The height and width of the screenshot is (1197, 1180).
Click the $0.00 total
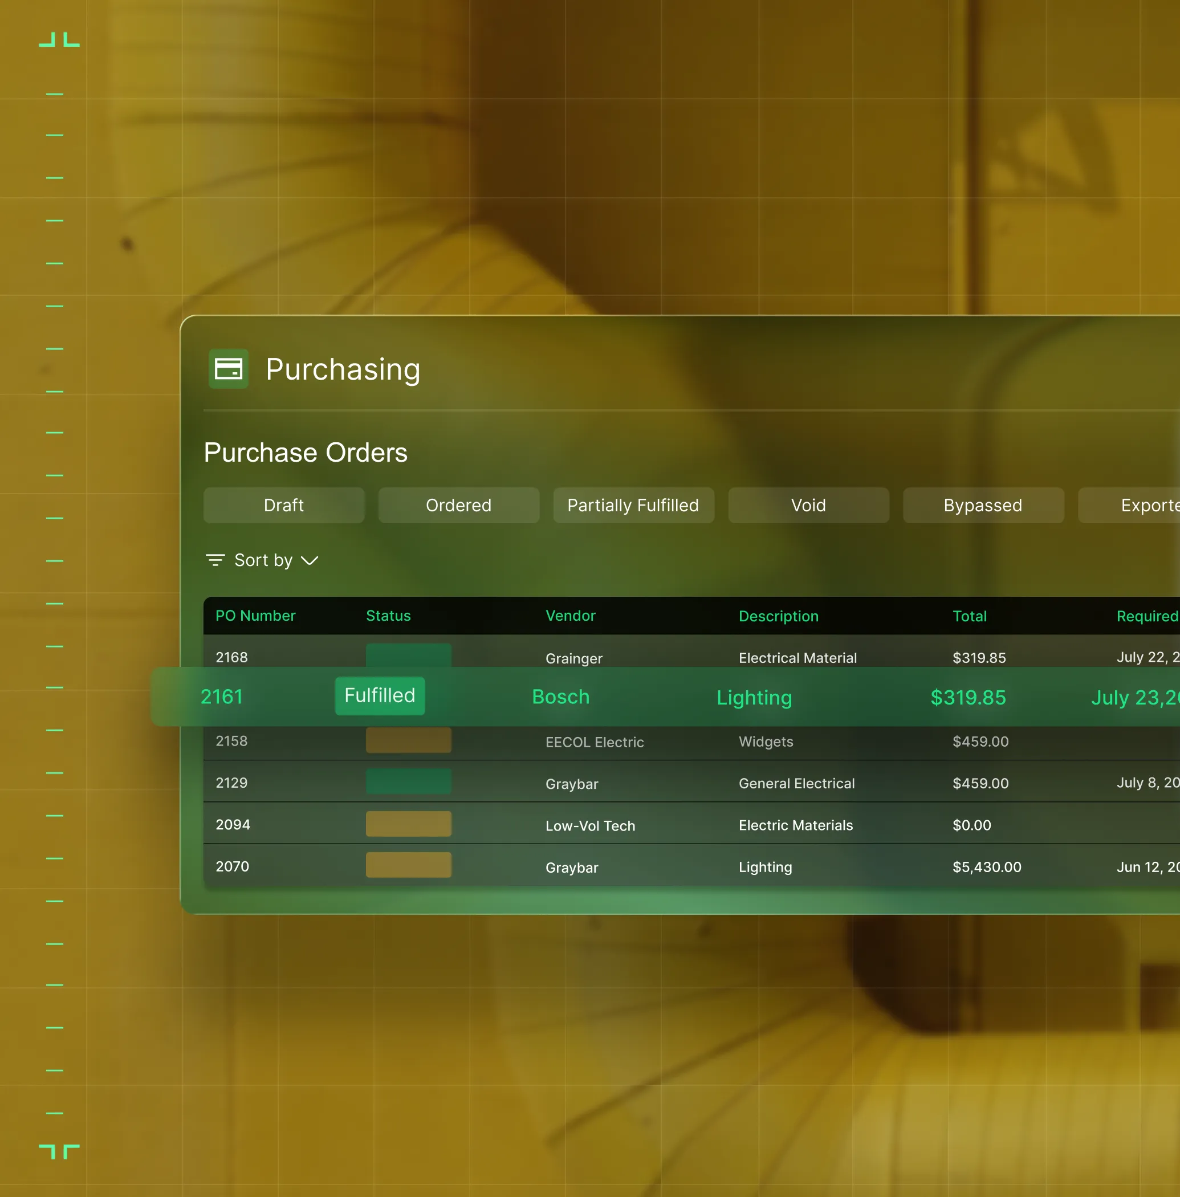pyautogui.click(x=972, y=825)
